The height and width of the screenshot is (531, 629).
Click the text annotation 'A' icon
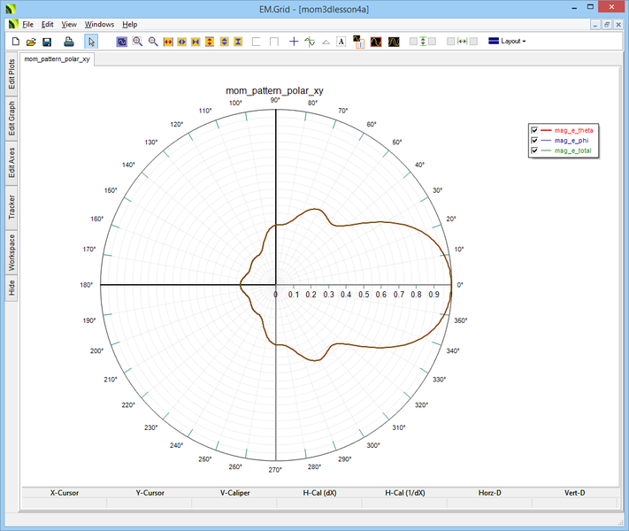pos(341,42)
